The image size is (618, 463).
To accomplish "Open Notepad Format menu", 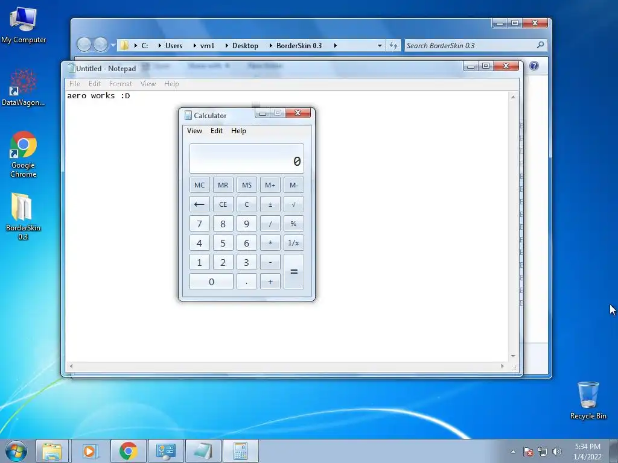I will point(121,83).
